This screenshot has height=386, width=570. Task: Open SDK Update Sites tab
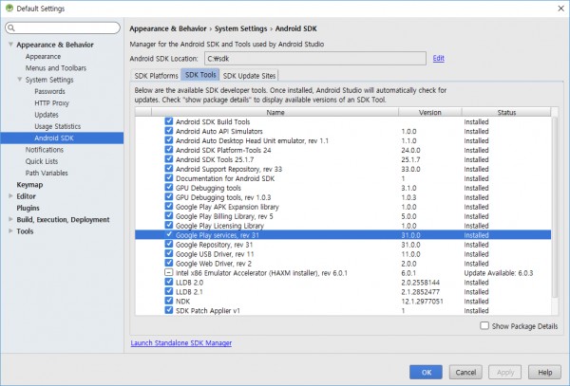coord(249,76)
